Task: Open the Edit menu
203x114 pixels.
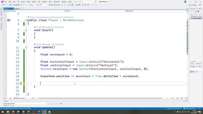Action: click(x=10, y=2)
